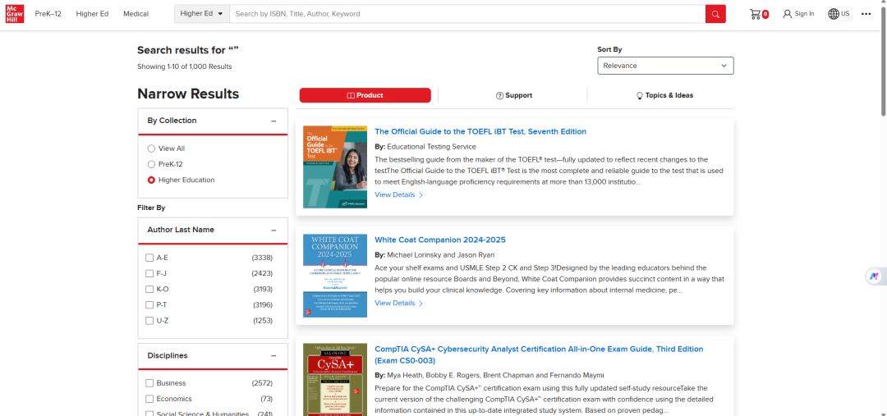
Task: Select the Higher Education radio button
Action: (151, 181)
